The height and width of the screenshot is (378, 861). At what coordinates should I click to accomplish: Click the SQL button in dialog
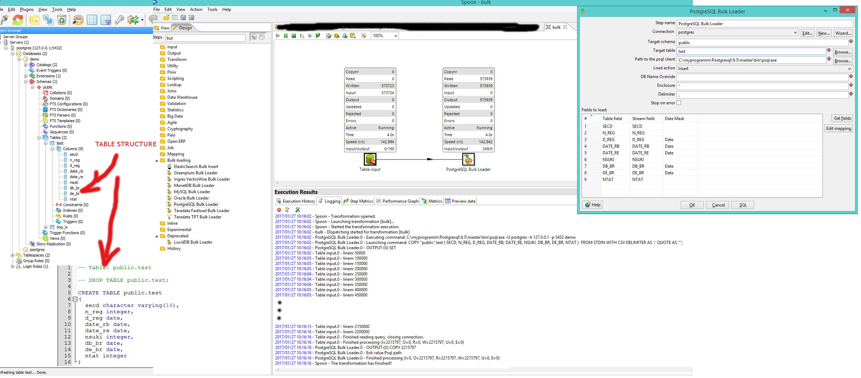point(743,205)
